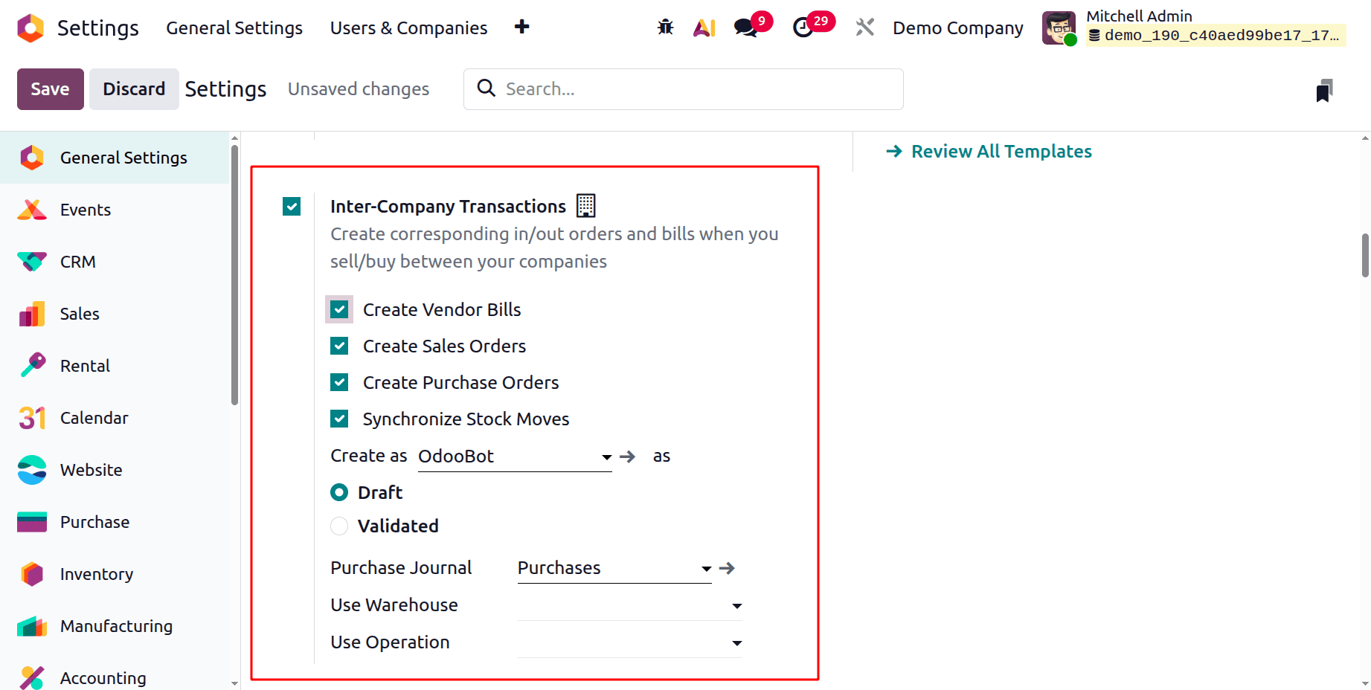Image resolution: width=1371 pixels, height=690 pixels.
Task: Click the Save button
Action: click(x=50, y=88)
